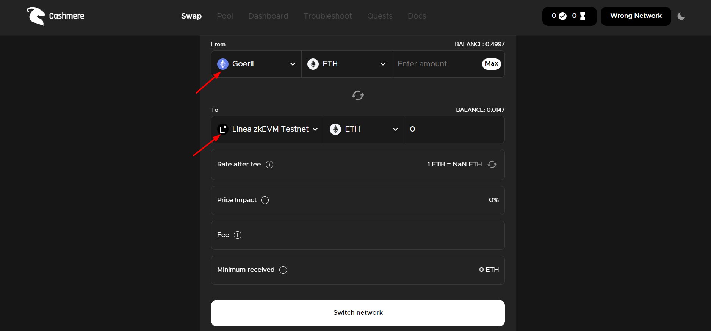Show info icon next to Fee
The width and height of the screenshot is (711, 331).
238,235
